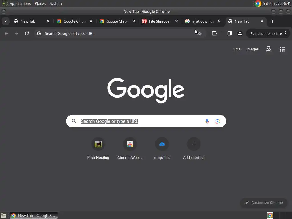Click Chrome workspace icon in bottom-right panel
The width and height of the screenshot is (292, 219).
(270, 216)
